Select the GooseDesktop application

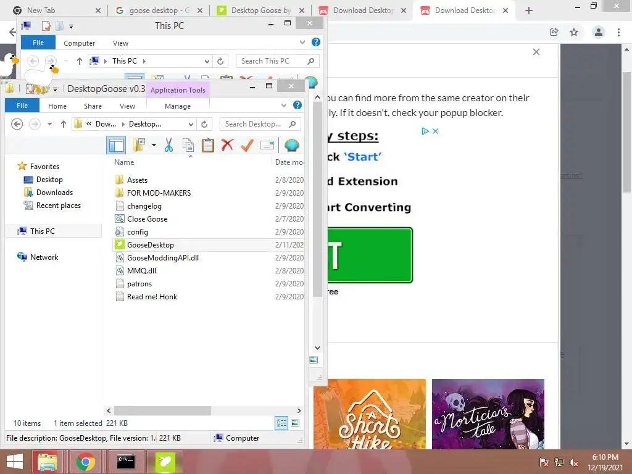coord(151,244)
